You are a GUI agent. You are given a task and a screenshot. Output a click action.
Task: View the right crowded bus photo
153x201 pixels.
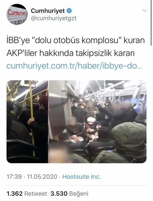coord(98,122)
